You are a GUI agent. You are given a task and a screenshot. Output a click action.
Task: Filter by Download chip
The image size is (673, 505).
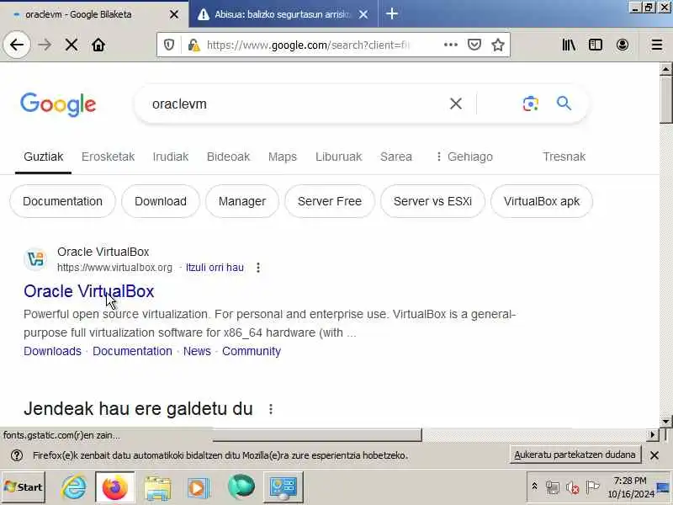point(161,201)
